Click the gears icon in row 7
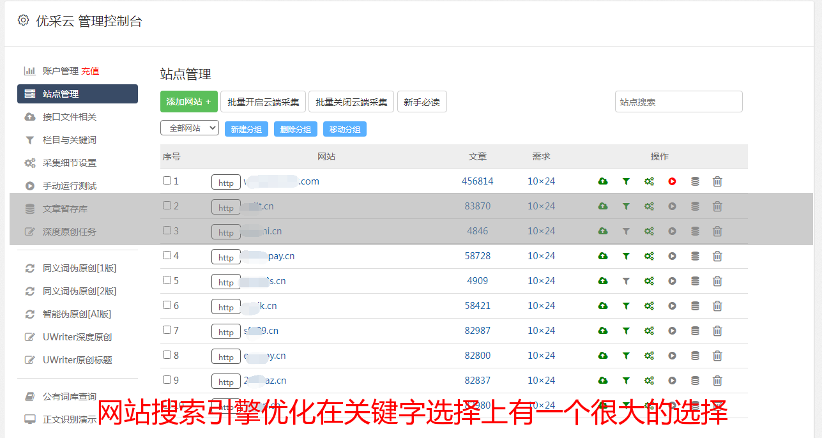 [649, 331]
